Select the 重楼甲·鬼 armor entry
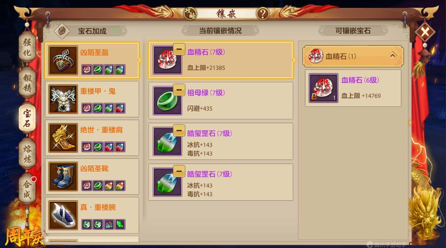 tap(92, 99)
